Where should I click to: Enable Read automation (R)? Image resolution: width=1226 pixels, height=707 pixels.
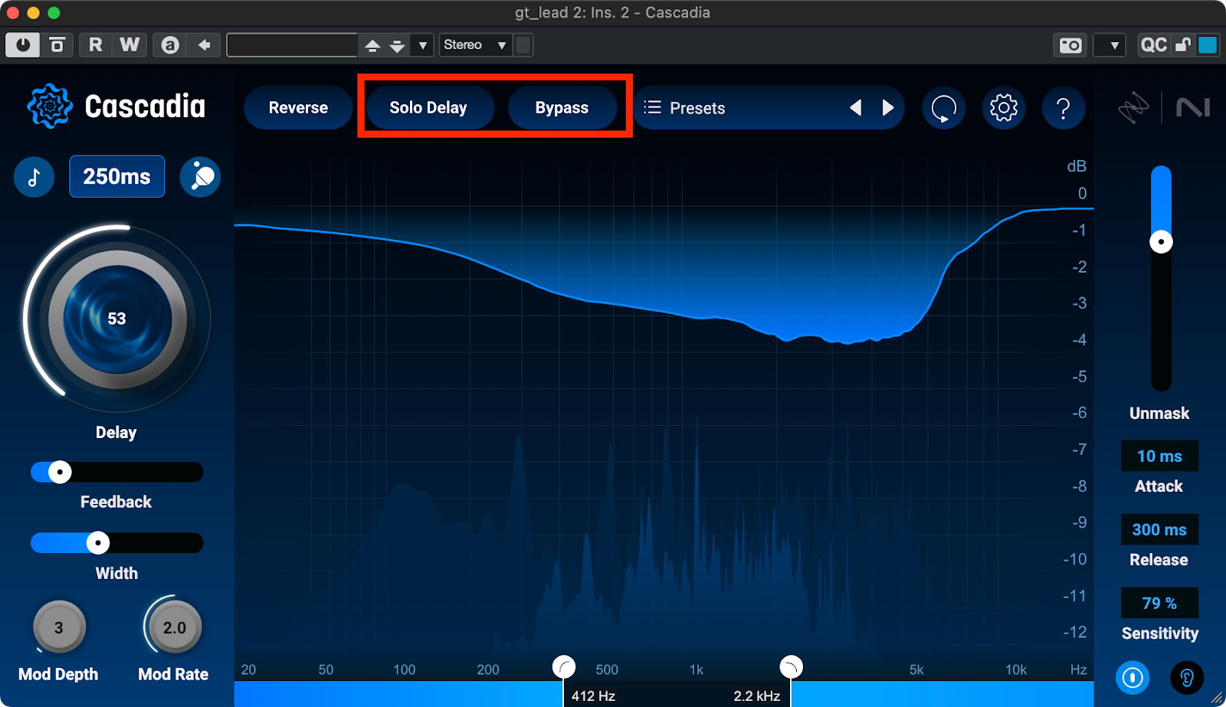[96, 45]
